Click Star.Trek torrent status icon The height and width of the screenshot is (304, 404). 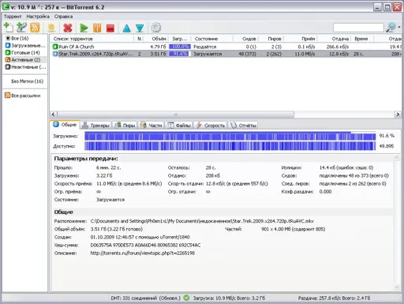pos(55,54)
